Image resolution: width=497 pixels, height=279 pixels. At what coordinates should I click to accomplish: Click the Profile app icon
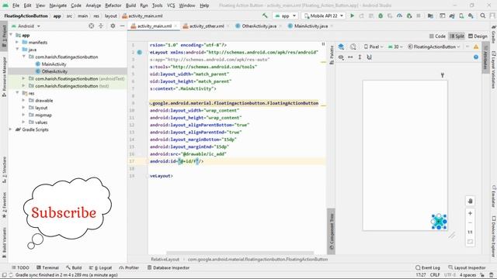coord(399,15)
